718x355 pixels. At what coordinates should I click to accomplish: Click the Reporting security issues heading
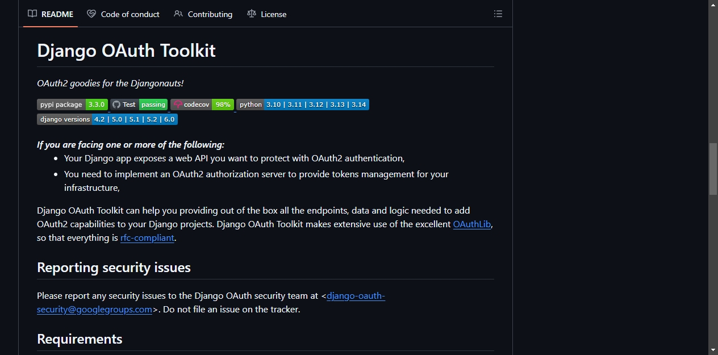(114, 268)
